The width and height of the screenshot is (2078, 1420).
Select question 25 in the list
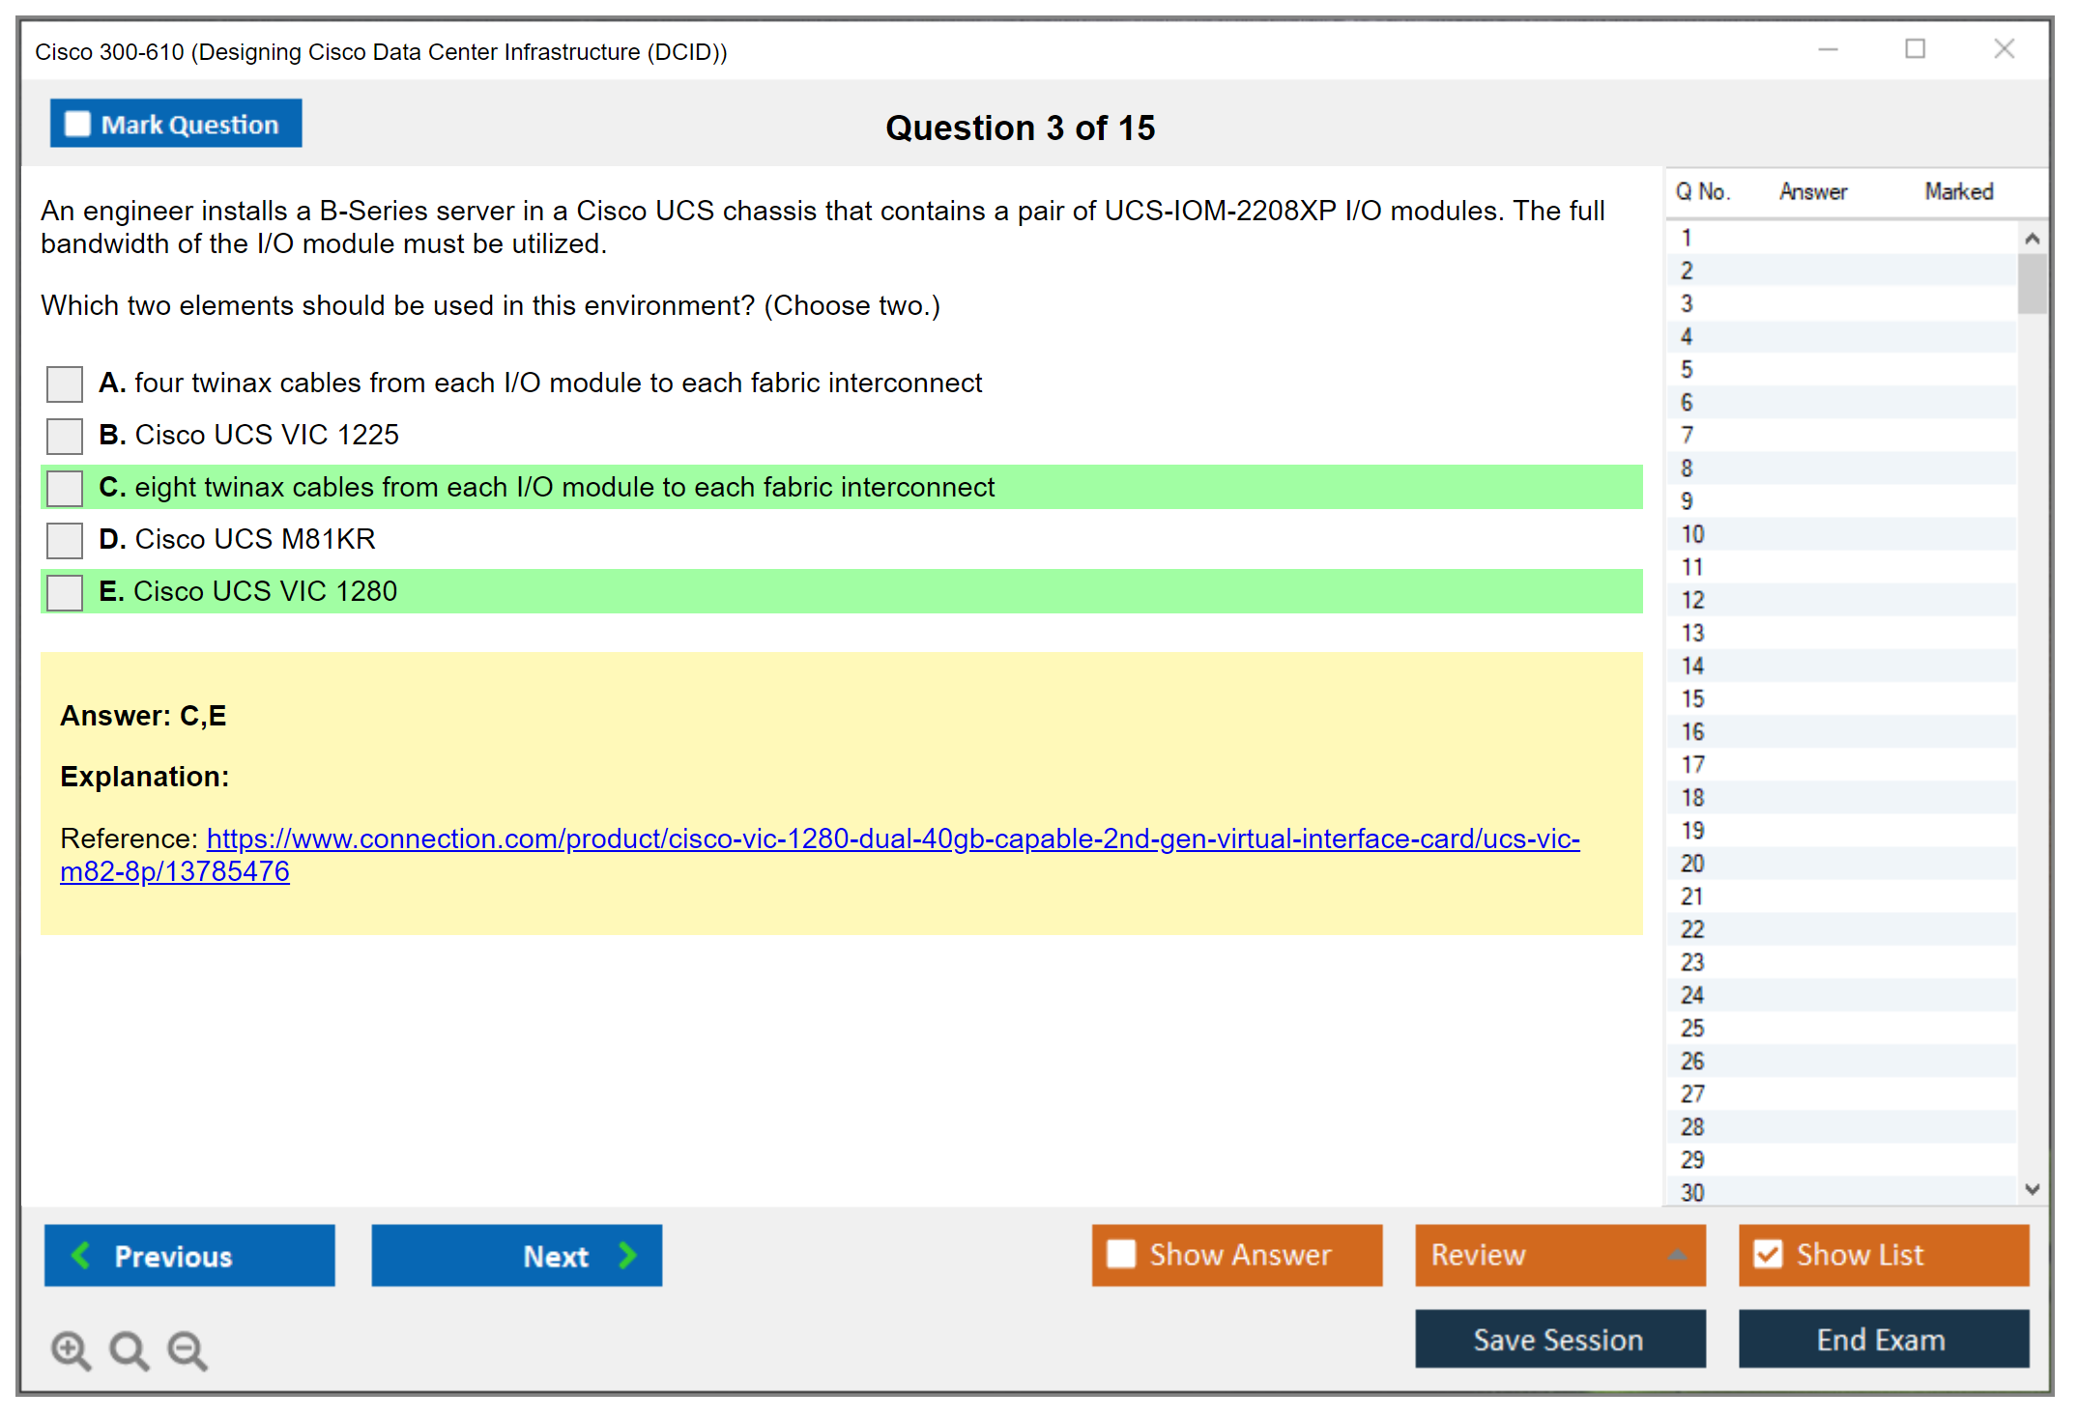(1692, 1028)
